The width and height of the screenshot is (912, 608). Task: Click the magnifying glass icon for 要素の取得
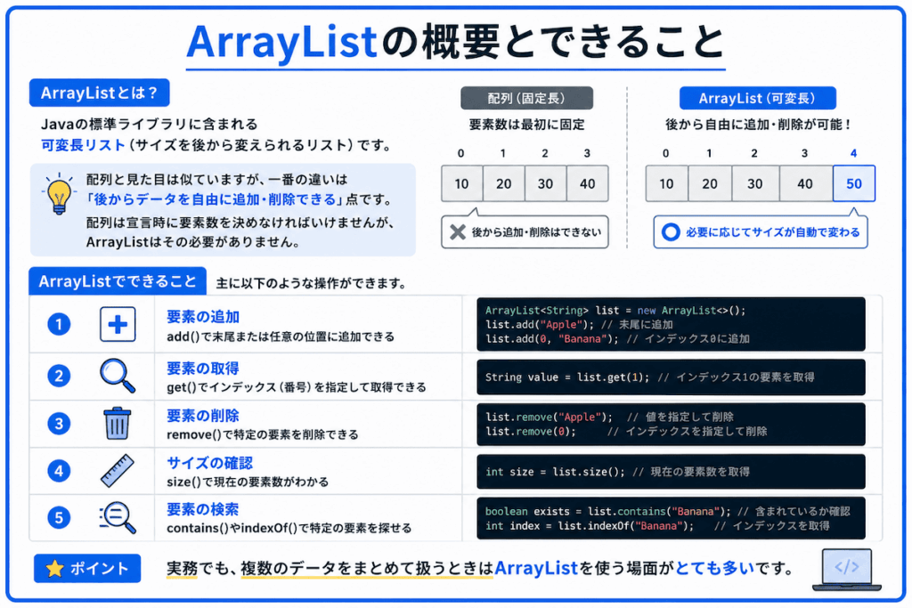click(118, 376)
